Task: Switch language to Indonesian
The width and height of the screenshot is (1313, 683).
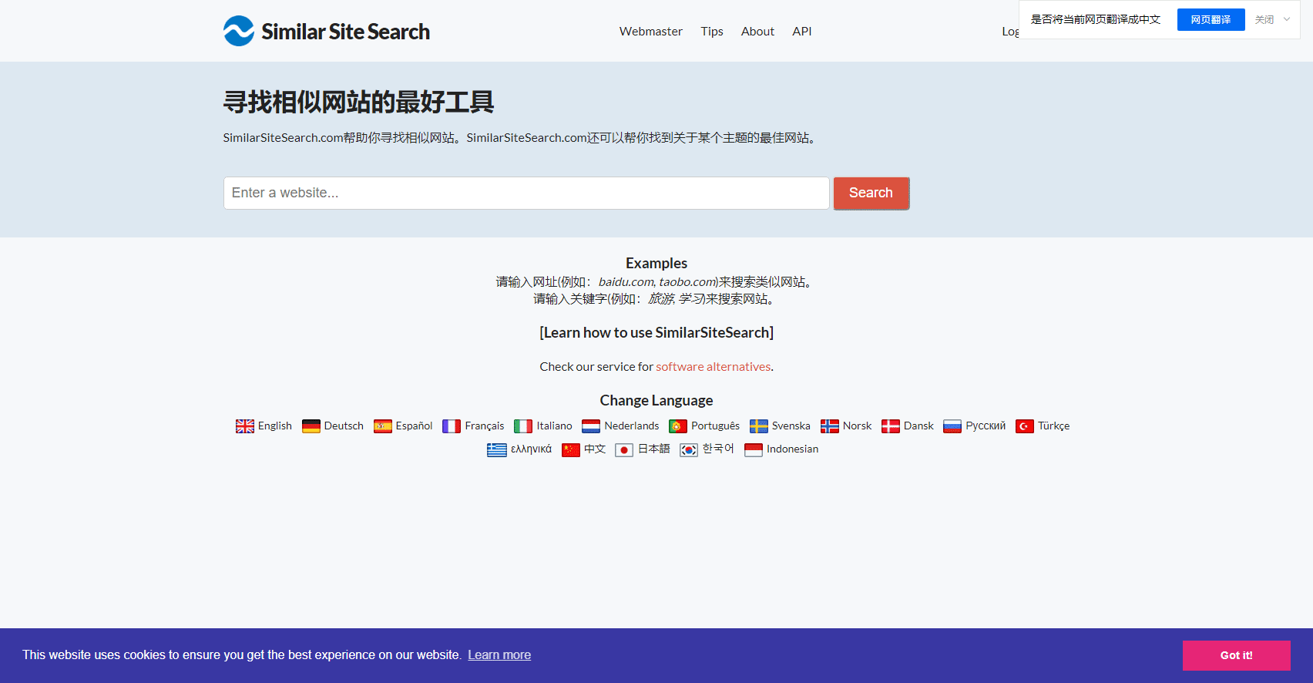Action: (792, 449)
